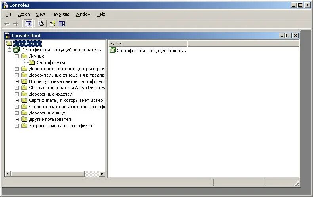Image resolution: width=313 pixels, height=197 pixels.
Task: Select Сертификаты - текущий пользователь tree label
Action: 61,50
